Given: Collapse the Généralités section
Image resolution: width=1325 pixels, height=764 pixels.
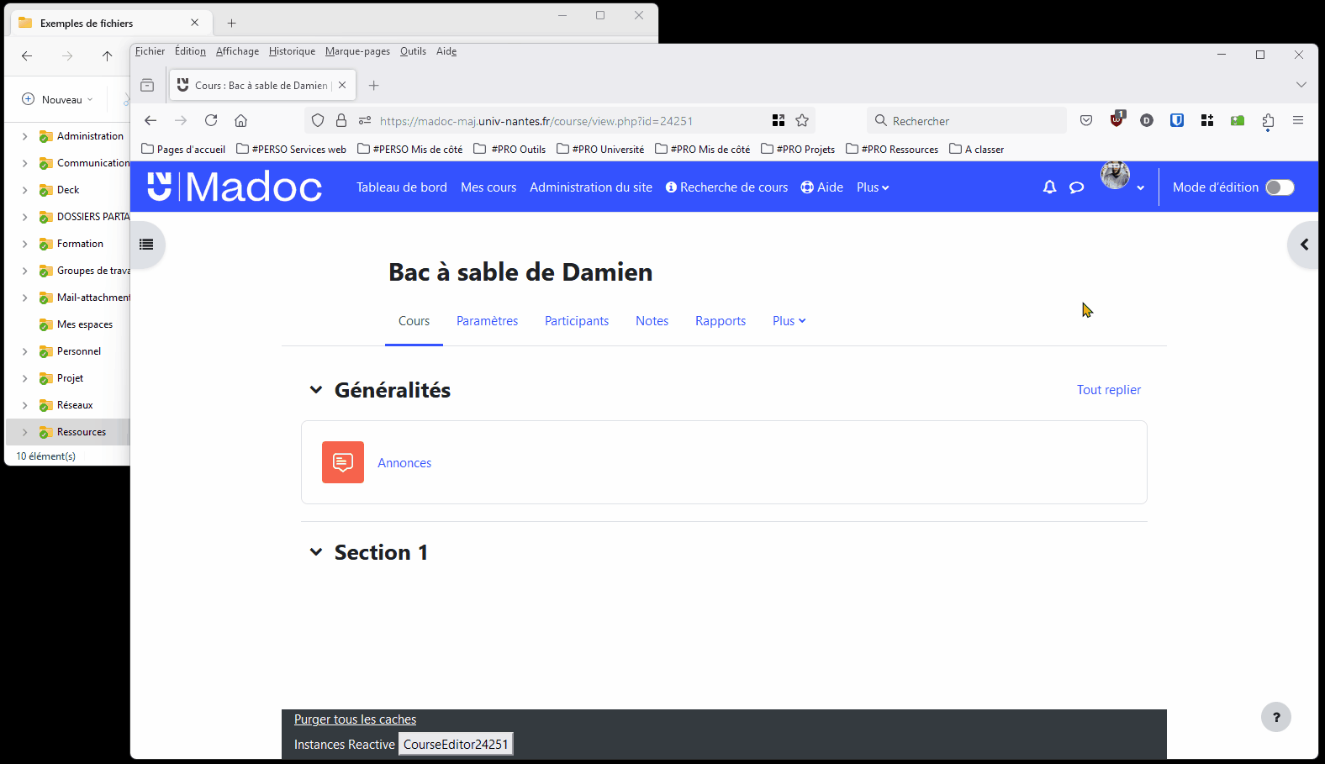Looking at the screenshot, I should tap(316, 390).
